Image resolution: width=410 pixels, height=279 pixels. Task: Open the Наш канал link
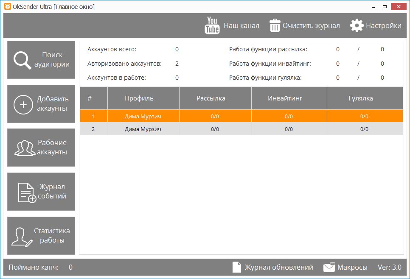(241, 25)
